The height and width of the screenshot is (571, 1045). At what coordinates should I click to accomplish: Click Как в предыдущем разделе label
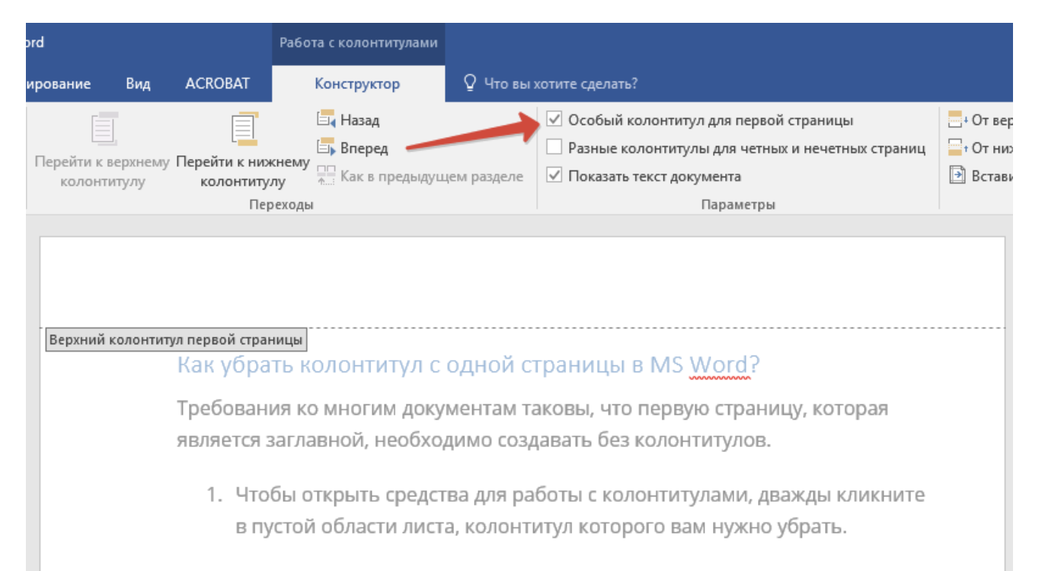tap(432, 177)
